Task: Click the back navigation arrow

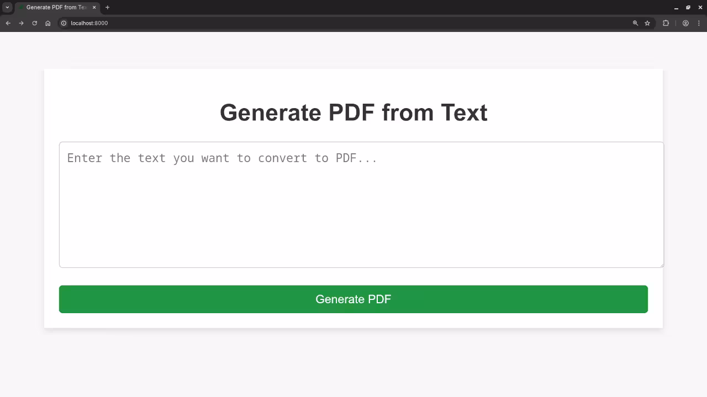Action: (x=8, y=23)
